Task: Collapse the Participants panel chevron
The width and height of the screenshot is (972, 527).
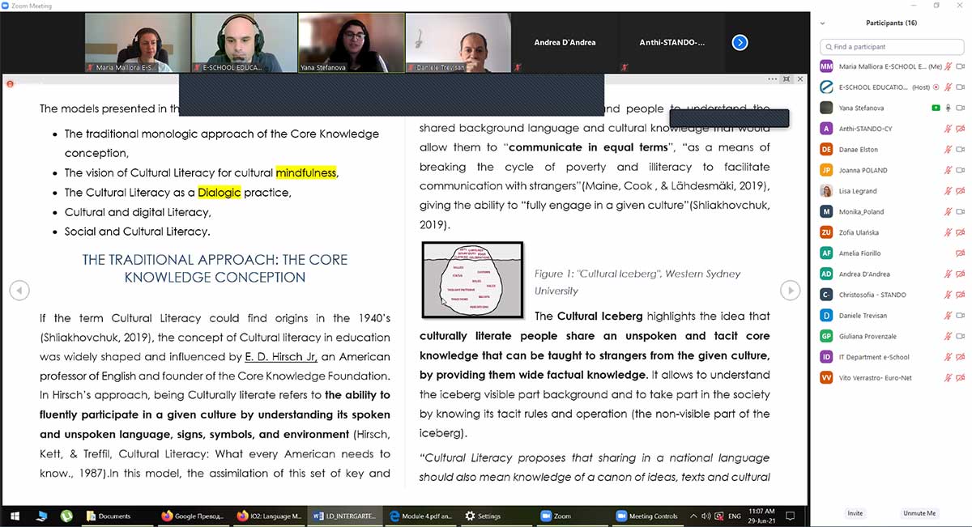Action: pos(824,23)
